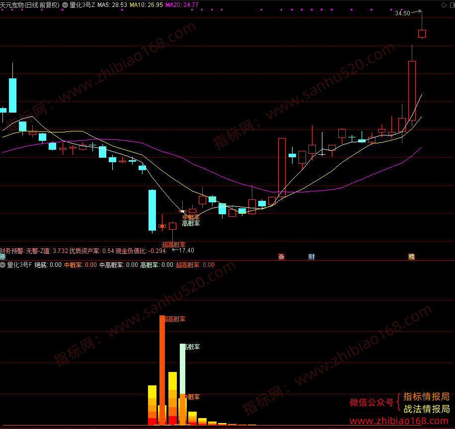Click the 财务预警: 无警-Z值: 3.732 text
This screenshot has width=455, height=429.
[x=34, y=251]
